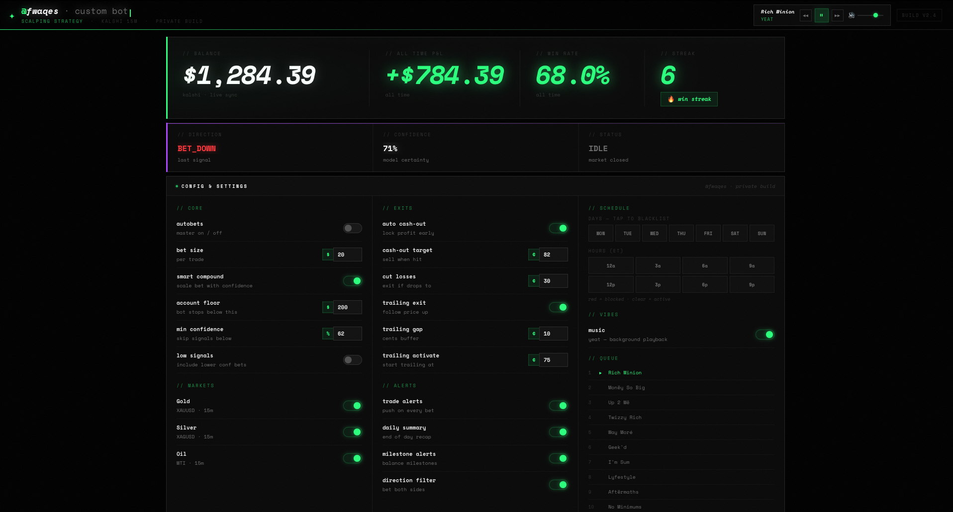
Task: Toggle trade alerts switch
Action: [558, 406]
